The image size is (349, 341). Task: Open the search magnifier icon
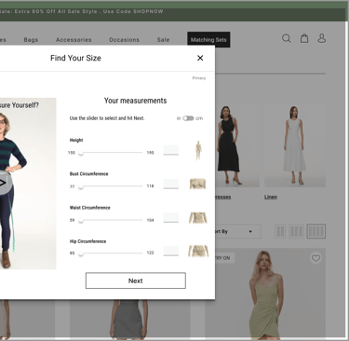[x=287, y=38]
